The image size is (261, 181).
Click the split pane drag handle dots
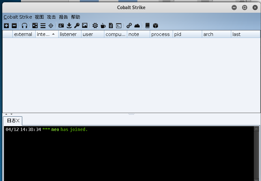click(131, 114)
